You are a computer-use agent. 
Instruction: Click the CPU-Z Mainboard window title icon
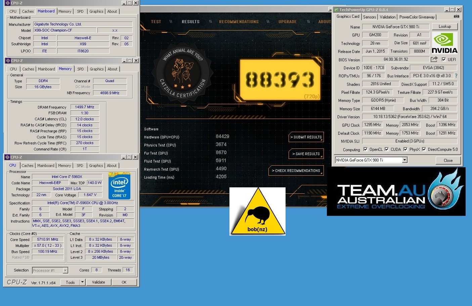point(8,3)
